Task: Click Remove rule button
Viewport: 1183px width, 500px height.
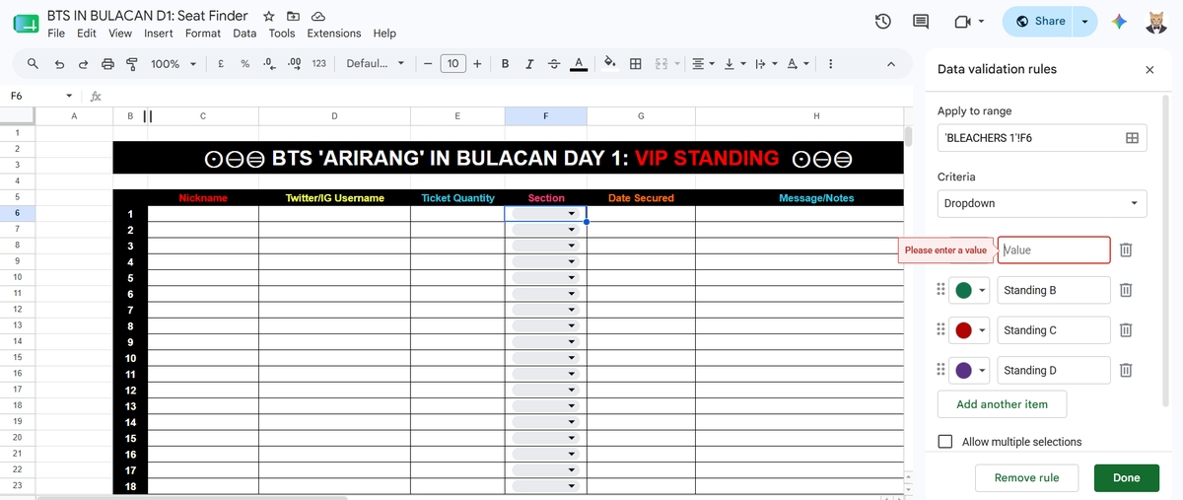Action: click(1026, 477)
